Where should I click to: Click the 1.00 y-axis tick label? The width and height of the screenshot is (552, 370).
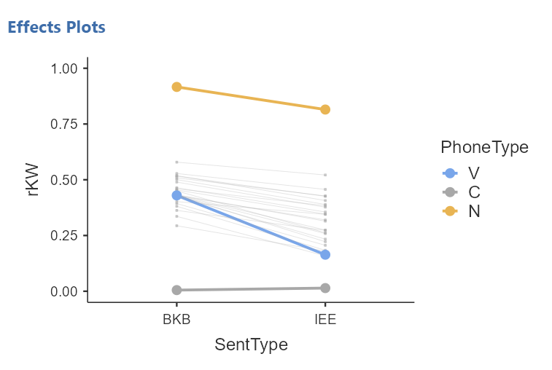[x=63, y=68]
